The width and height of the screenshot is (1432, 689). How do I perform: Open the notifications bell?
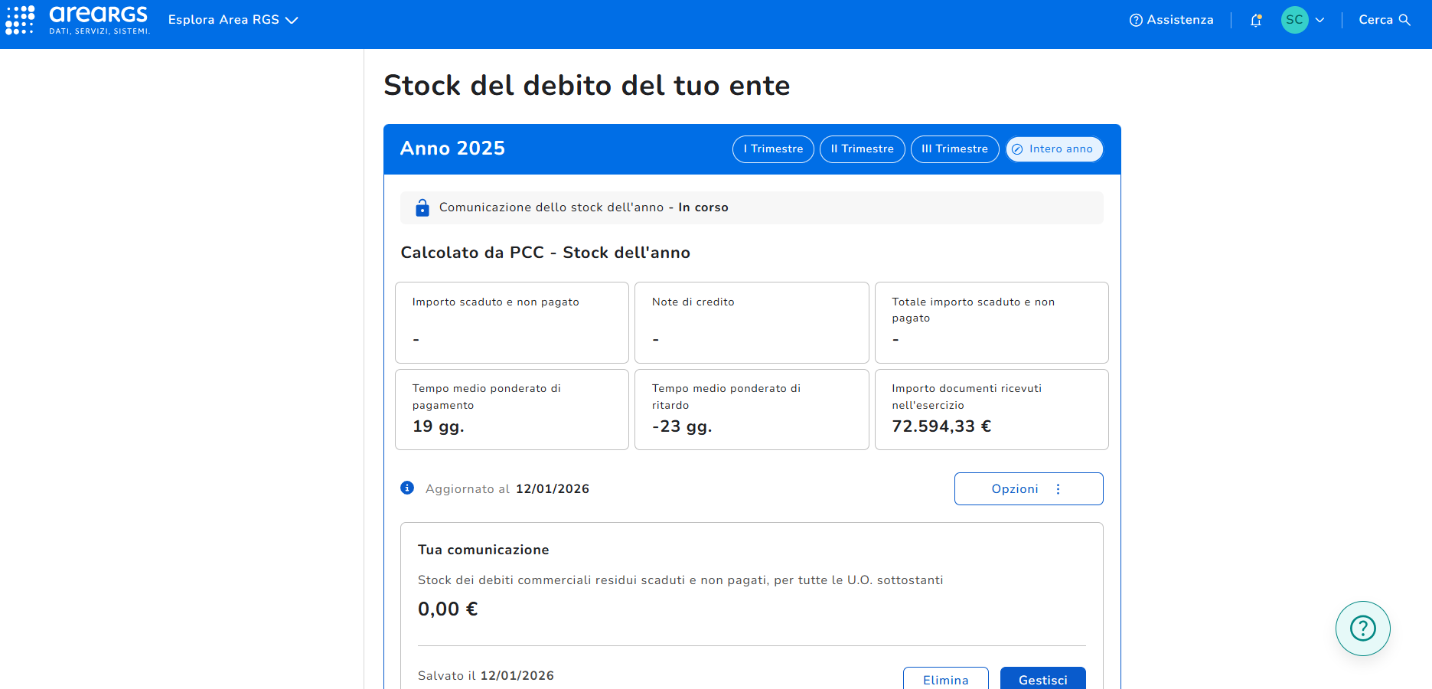(1255, 21)
